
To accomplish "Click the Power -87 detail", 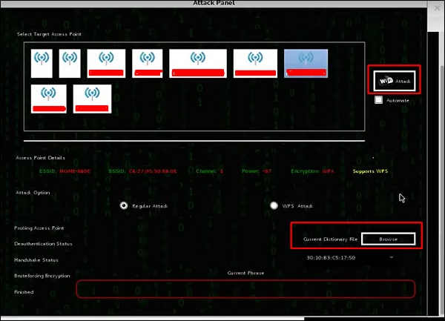I will (257, 171).
